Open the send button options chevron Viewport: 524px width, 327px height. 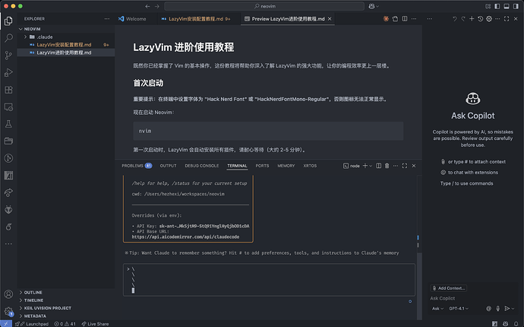513,308
